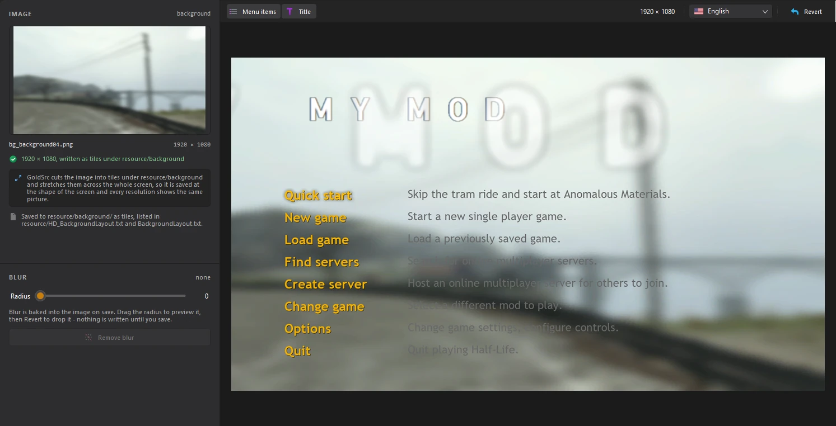Select the Load game menu entry
The image size is (836, 426).
click(x=316, y=240)
